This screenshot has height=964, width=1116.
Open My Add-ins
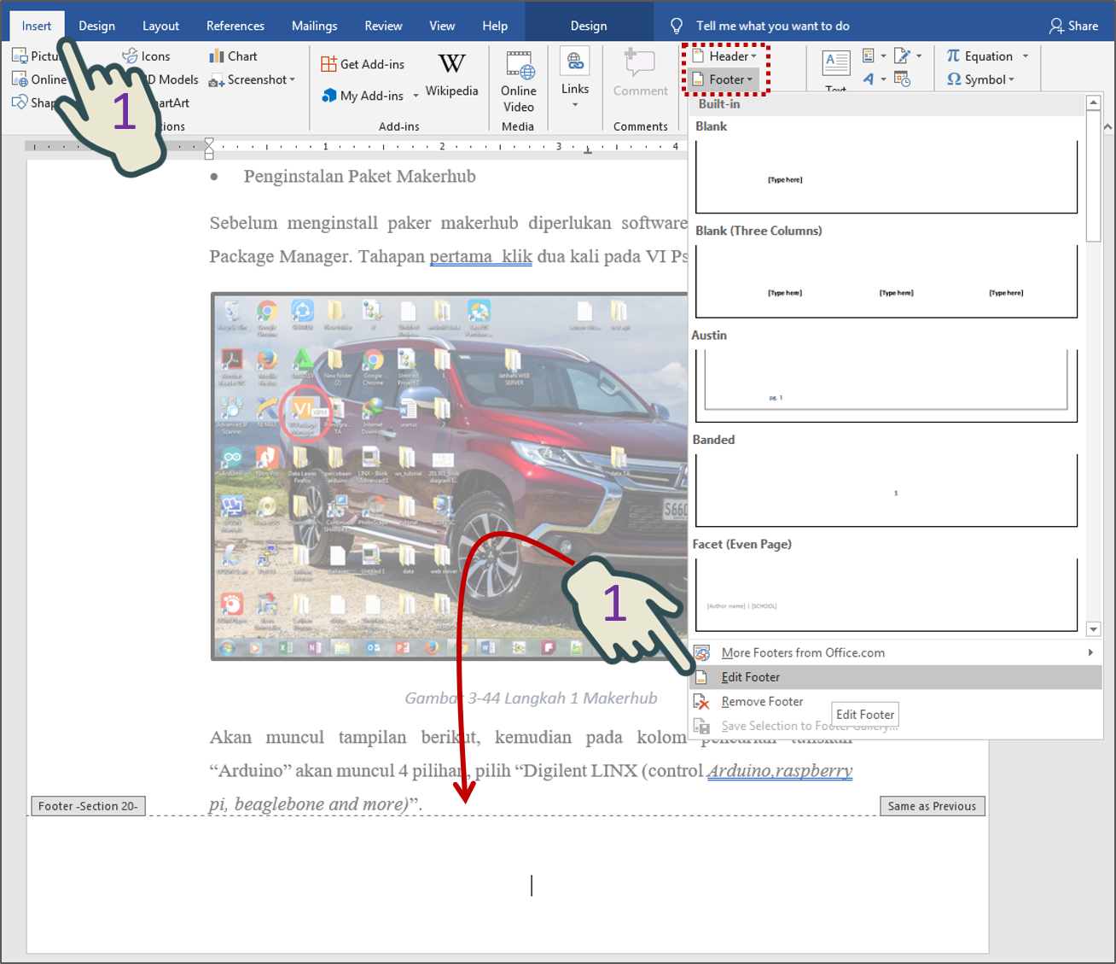point(364,96)
